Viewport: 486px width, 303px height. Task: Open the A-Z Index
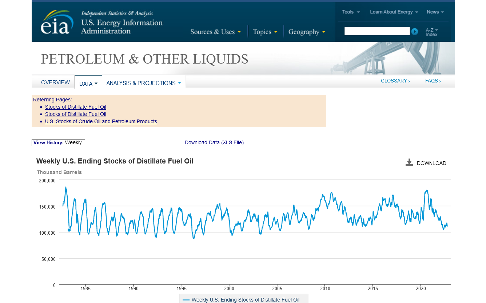[432, 32]
